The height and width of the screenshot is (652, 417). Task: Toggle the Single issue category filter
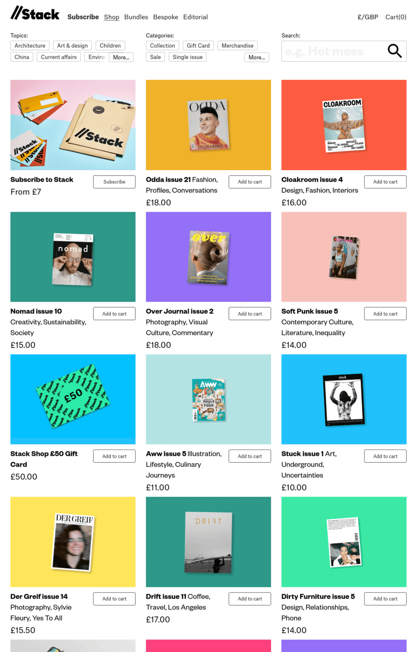188,57
